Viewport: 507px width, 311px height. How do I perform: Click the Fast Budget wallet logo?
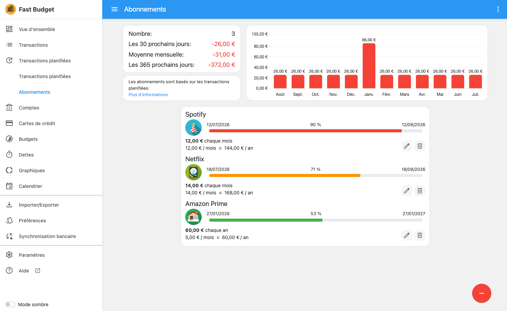click(11, 9)
